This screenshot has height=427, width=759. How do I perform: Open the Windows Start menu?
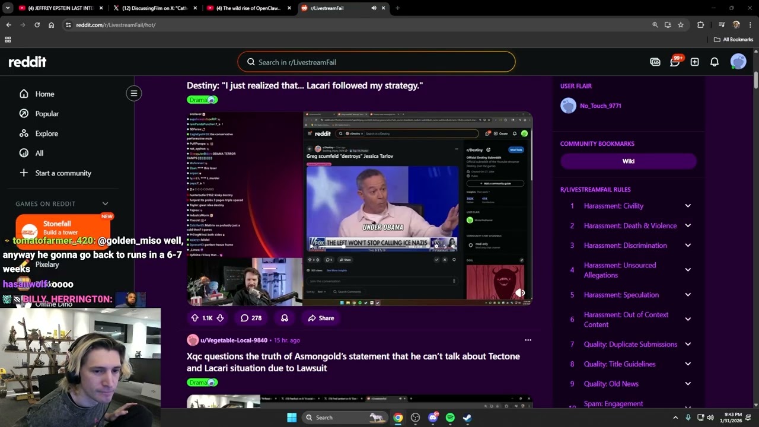coord(292,418)
